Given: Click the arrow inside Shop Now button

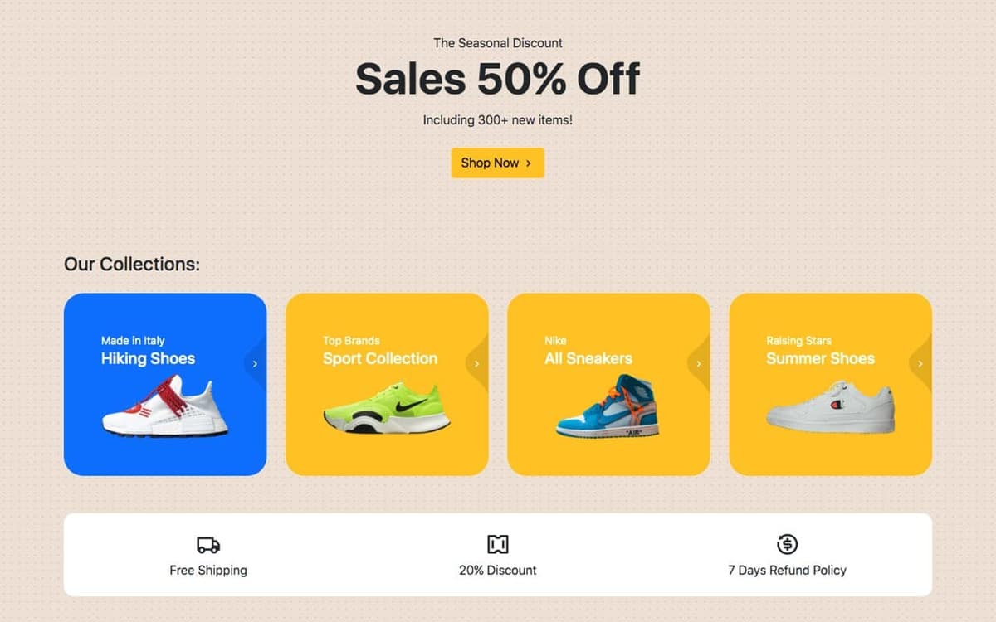Looking at the screenshot, I should [x=529, y=163].
